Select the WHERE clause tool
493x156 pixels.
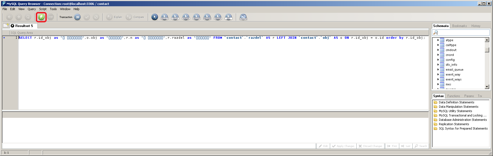tap(186, 17)
